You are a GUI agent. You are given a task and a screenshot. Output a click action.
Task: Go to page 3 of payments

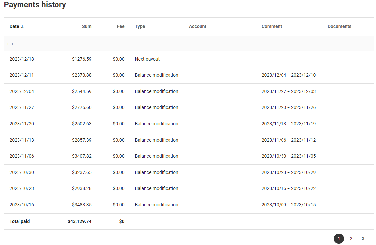pyautogui.click(x=363, y=239)
